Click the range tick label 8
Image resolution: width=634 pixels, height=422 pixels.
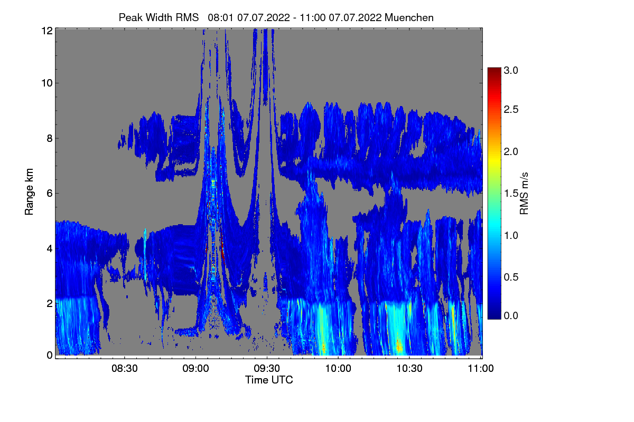pos(50,138)
